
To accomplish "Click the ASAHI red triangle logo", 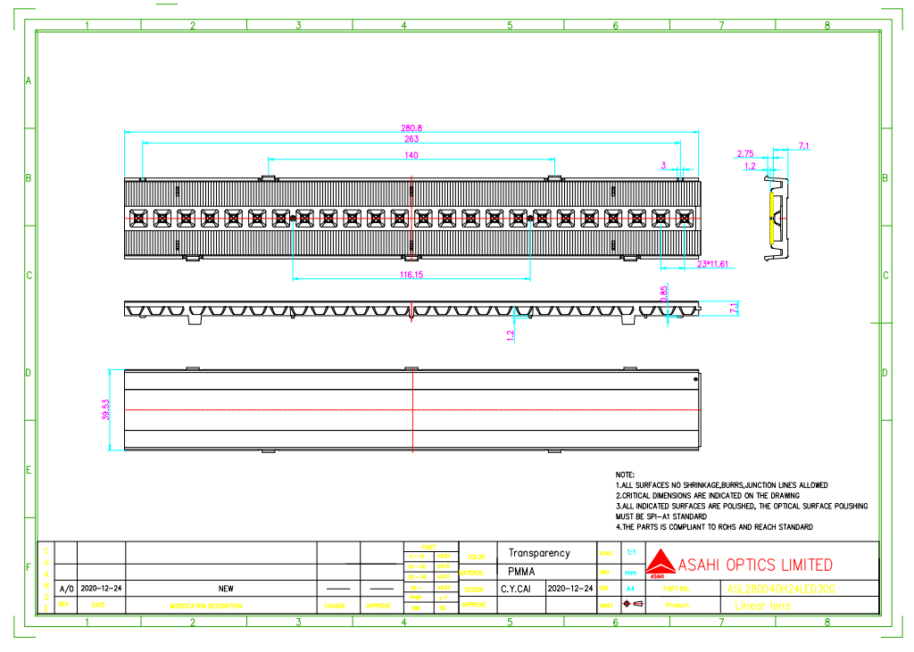I will [x=660, y=562].
